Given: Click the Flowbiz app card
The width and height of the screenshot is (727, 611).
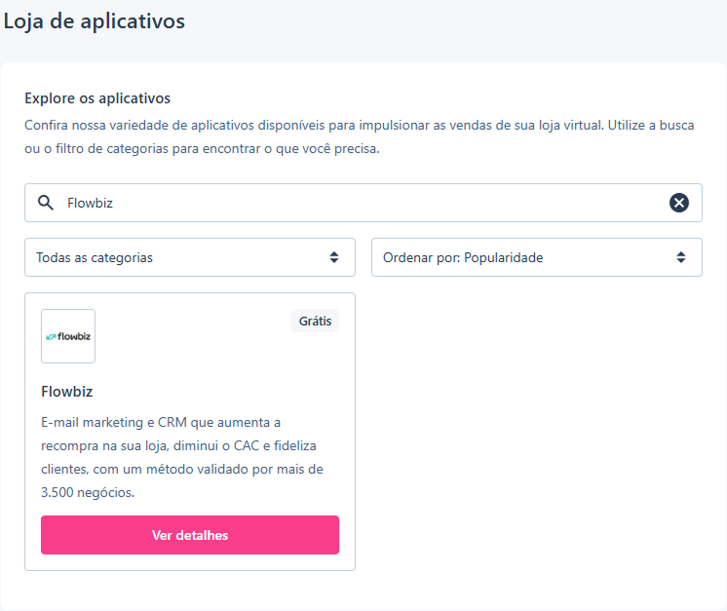Looking at the screenshot, I should [190, 432].
